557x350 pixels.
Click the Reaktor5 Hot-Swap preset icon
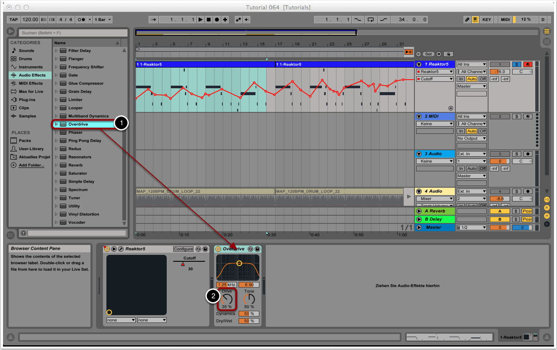(198, 249)
